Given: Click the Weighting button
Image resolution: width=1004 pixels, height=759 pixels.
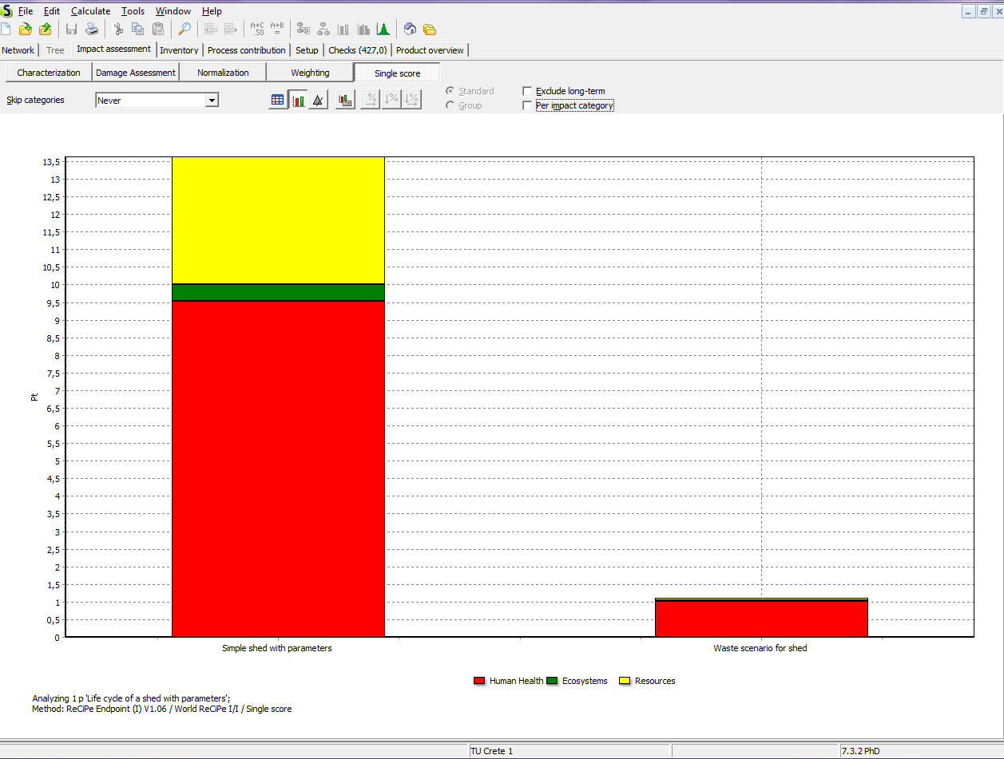Looking at the screenshot, I should [310, 73].
